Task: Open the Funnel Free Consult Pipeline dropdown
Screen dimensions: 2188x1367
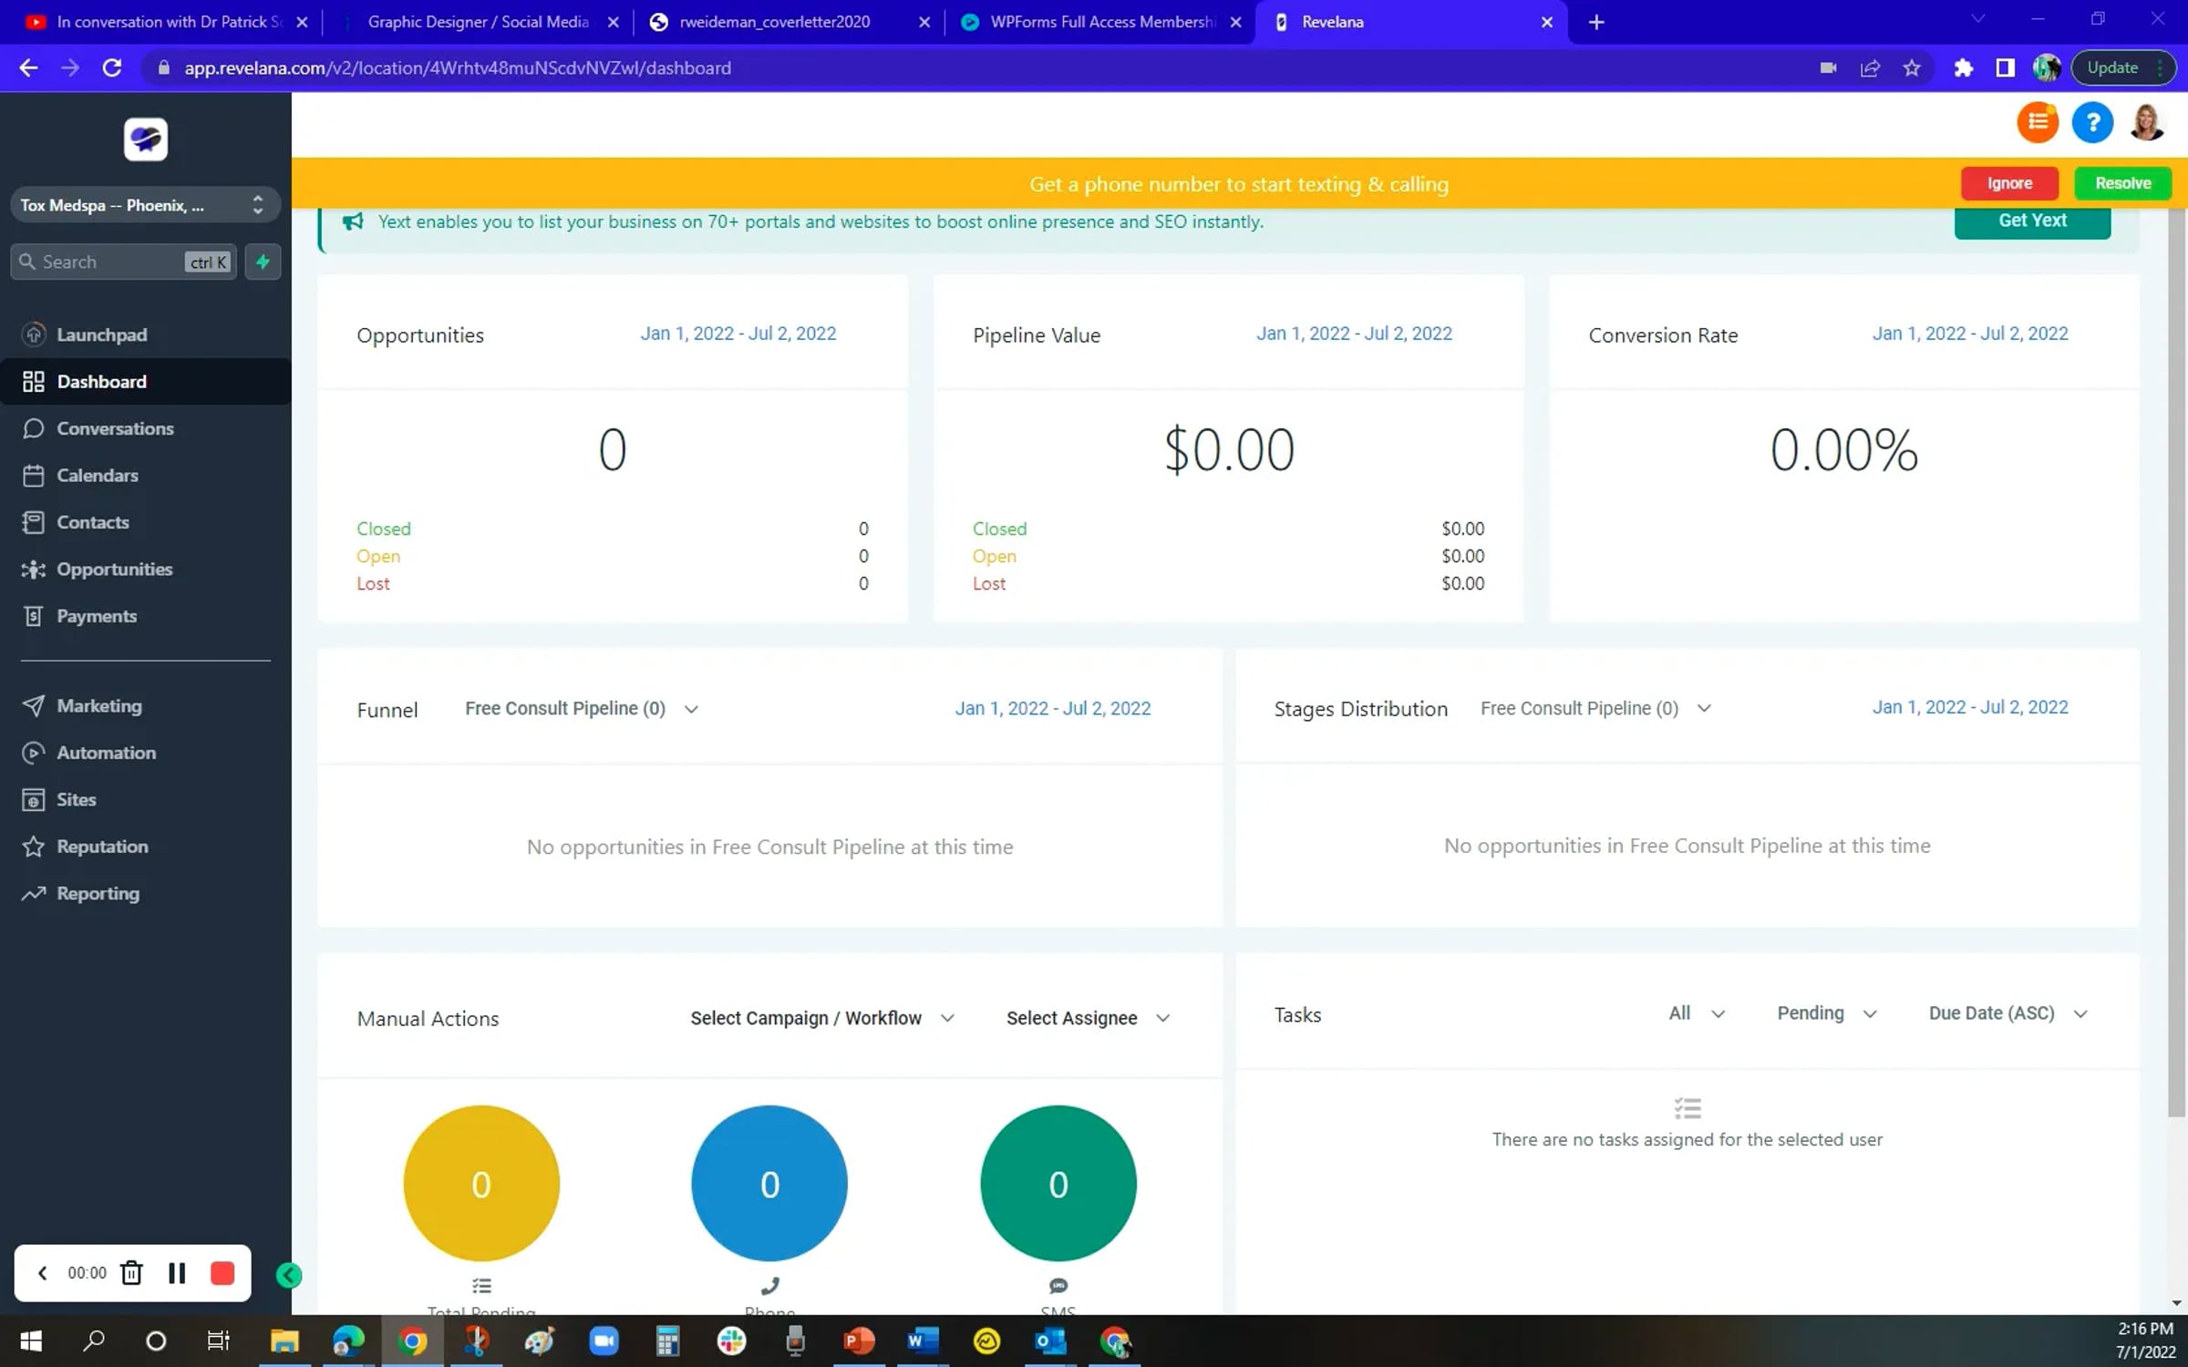Action: point(581,708)
